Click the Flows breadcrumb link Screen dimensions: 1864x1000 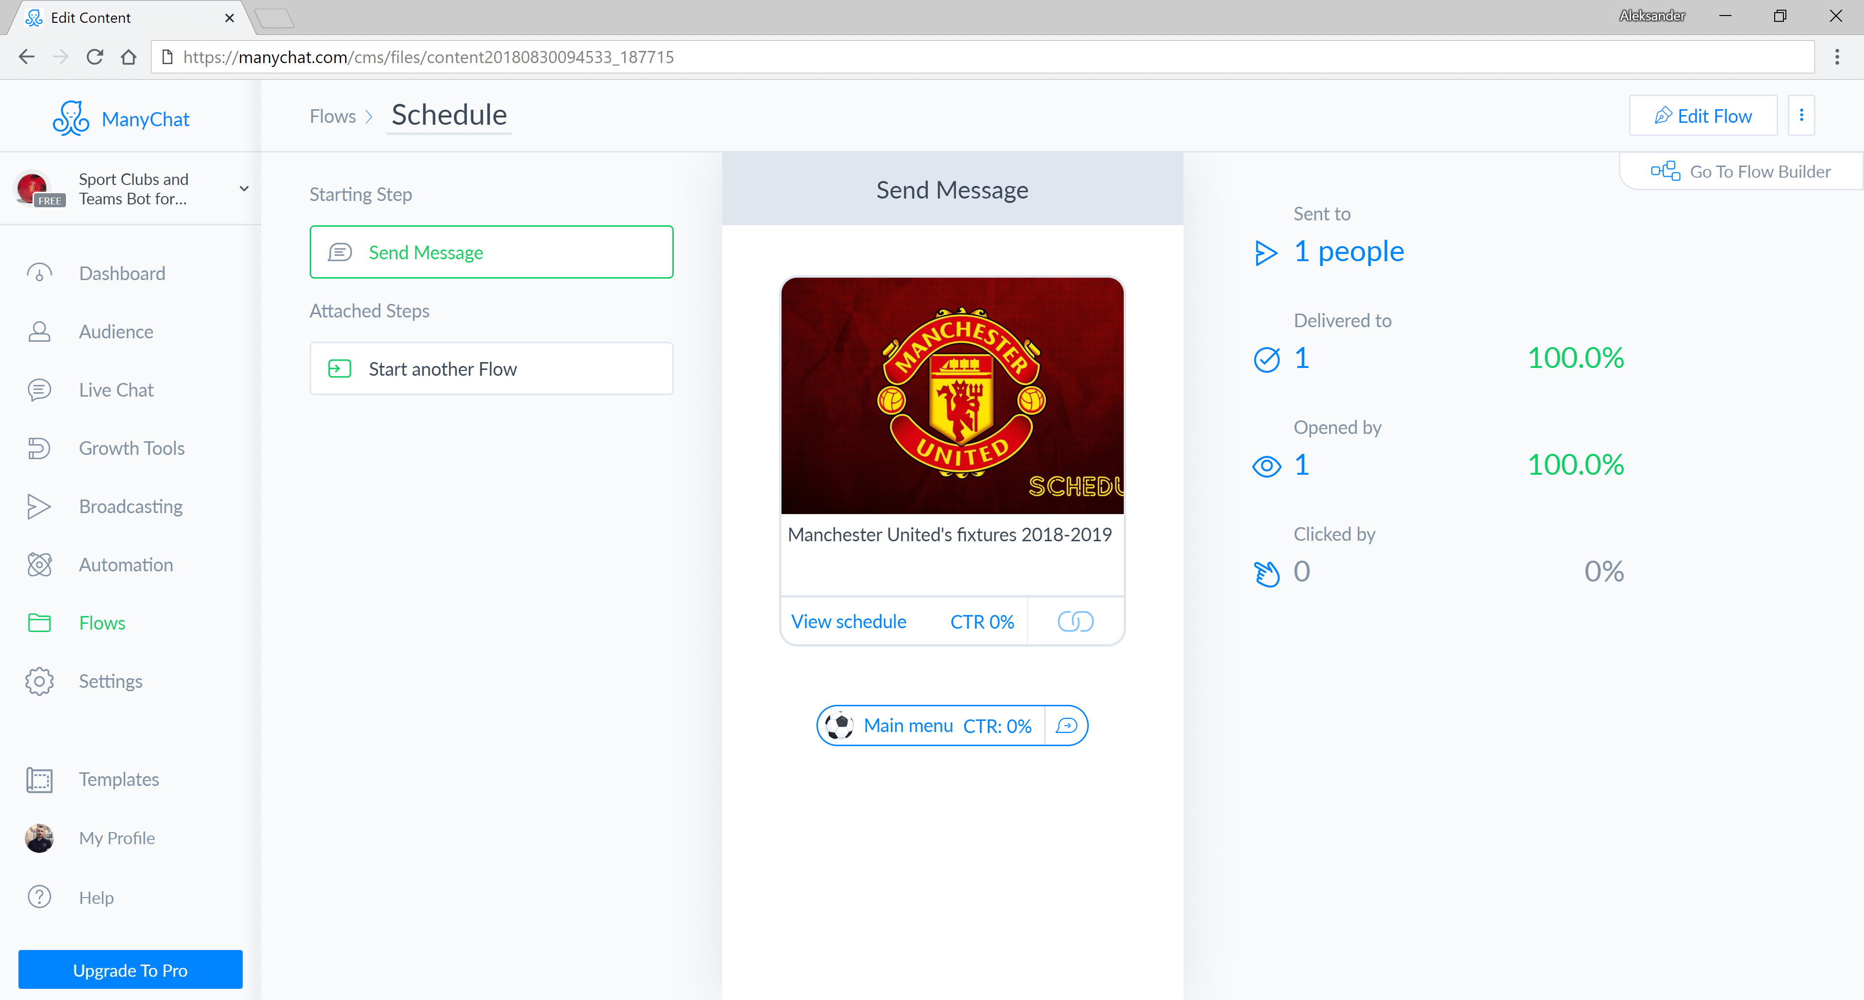pyautogui.click(x=333, y=117)
